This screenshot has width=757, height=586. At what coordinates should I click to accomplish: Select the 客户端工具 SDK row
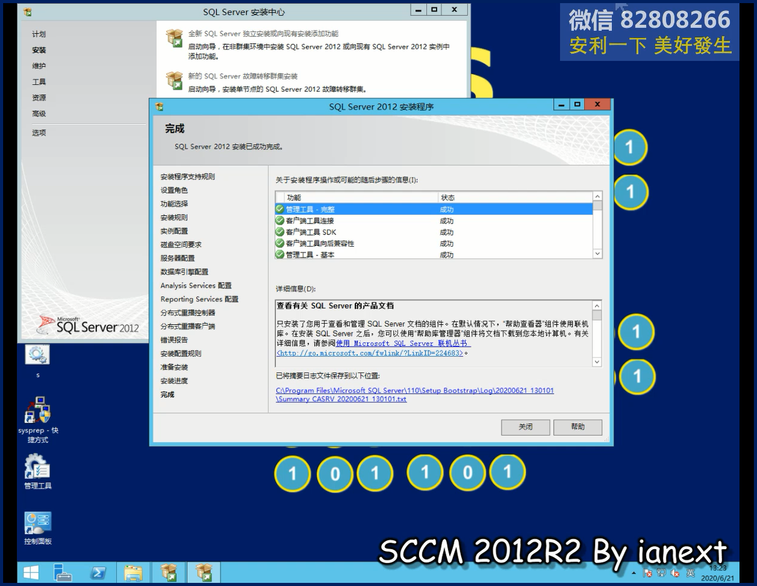coord(434,232)
